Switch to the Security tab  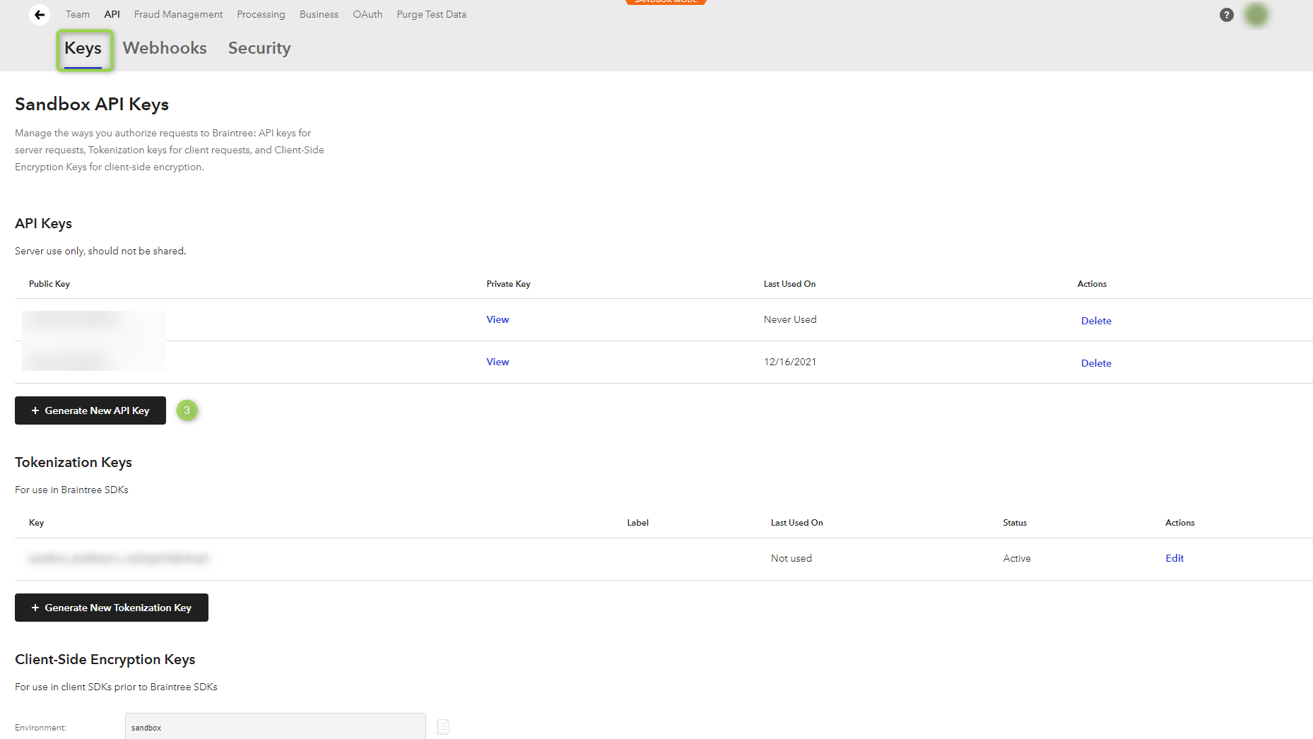[x=259, y=48]
